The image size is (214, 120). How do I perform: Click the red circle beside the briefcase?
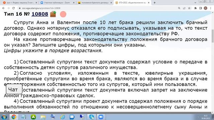63,14
